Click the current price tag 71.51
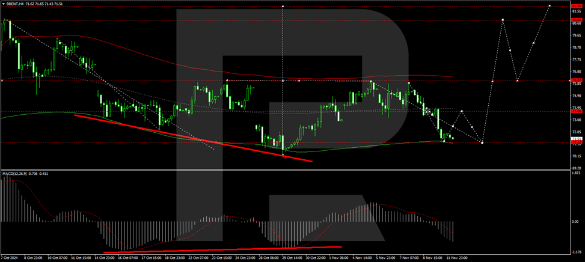 coord(577,139)
